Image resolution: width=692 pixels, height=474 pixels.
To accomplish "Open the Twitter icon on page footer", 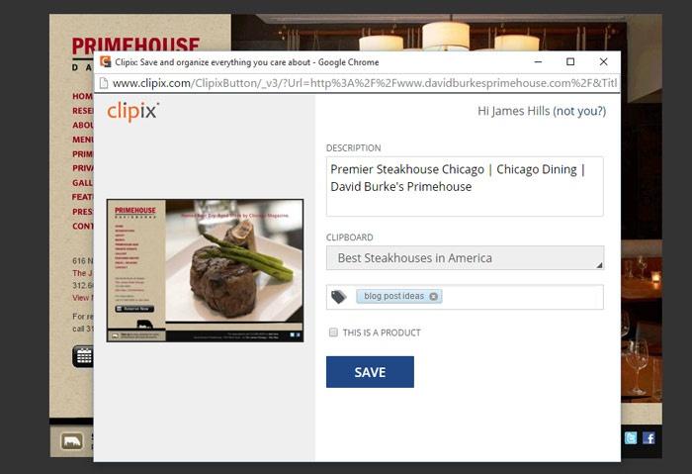I will [x=631, y=437].
